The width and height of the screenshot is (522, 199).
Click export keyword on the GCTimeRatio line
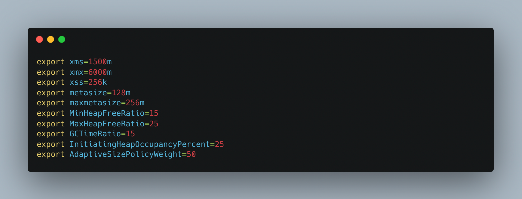(x=51, y=134)
